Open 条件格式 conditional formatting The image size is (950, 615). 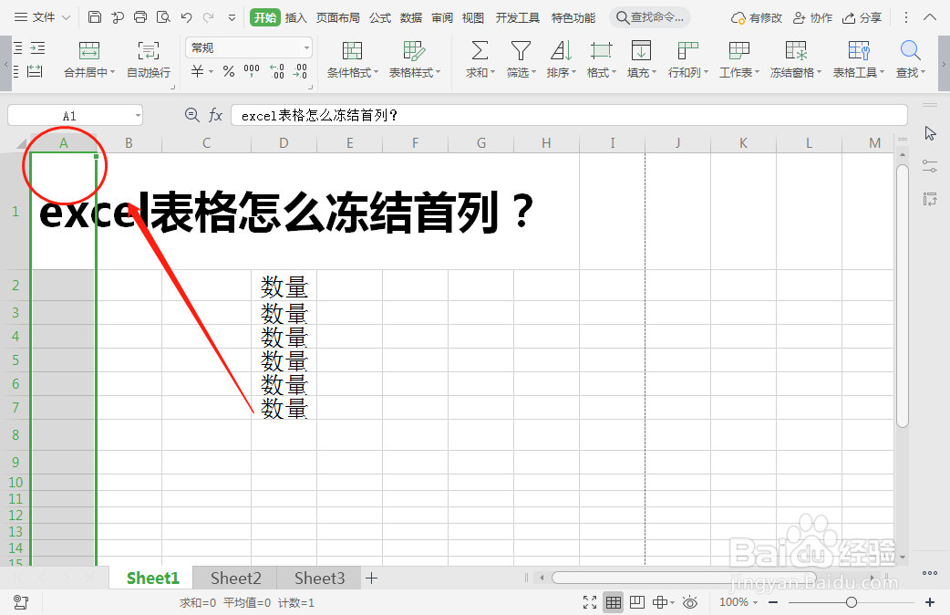pyautogui.click(x=353, y=59)
